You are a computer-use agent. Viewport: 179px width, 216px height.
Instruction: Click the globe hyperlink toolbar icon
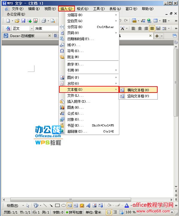click(x=149, y=21)
